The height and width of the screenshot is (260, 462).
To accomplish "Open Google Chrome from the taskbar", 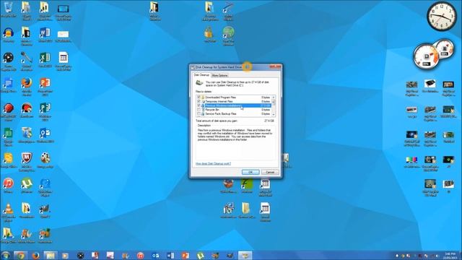I will (20, 256).
